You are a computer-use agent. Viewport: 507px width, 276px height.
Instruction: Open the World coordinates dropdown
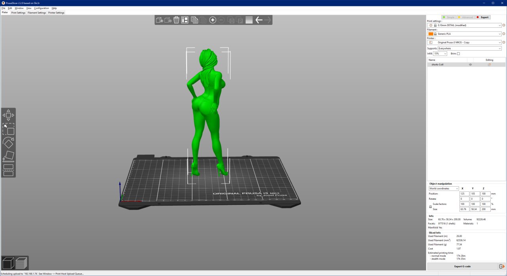(x=444, y=188)
